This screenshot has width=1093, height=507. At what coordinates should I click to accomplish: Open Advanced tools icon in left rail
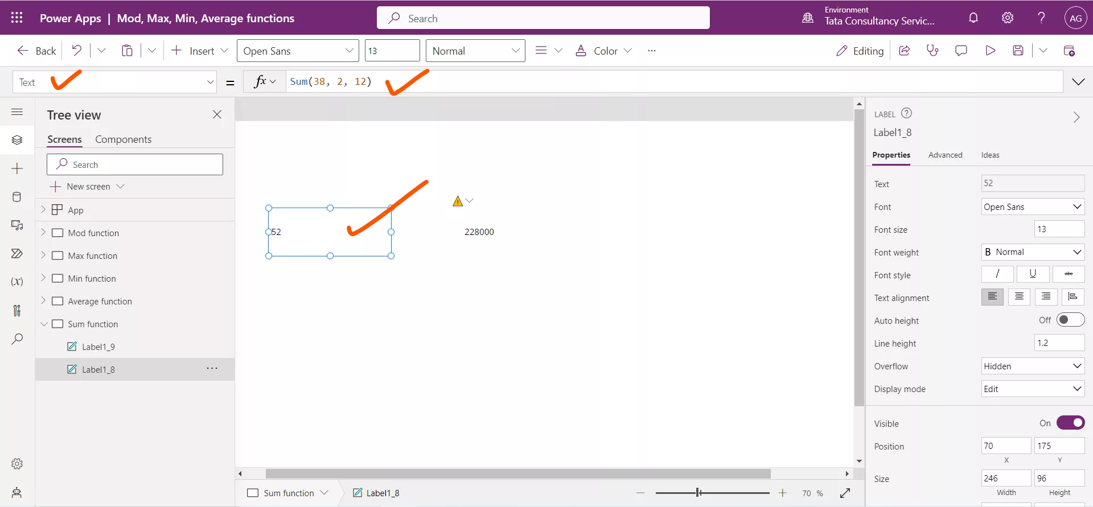[17, 310]
